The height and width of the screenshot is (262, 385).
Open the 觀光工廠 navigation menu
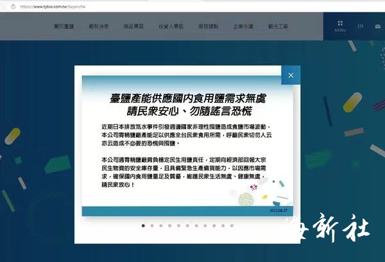[278, 26]
